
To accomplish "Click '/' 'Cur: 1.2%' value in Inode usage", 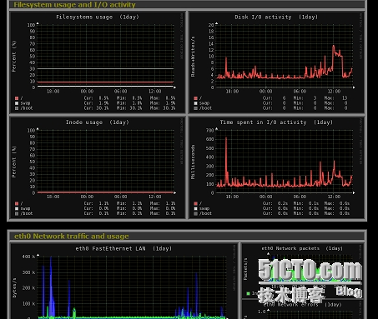I will (96, 203).
